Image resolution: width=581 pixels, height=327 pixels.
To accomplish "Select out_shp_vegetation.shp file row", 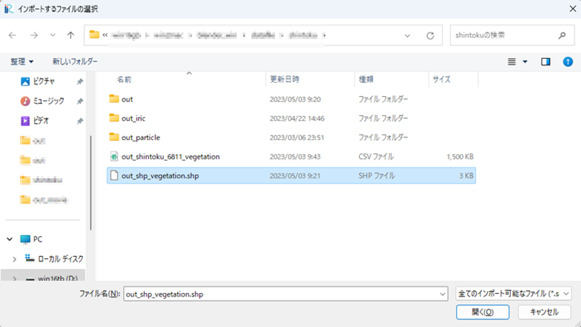I will coord(291,176).
